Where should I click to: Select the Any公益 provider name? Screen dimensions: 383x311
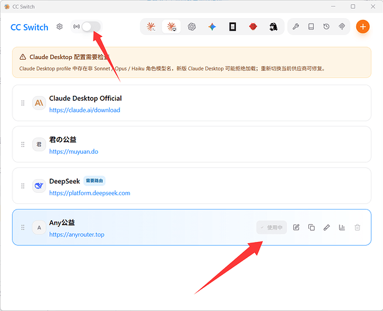click(x=62, y=223)
